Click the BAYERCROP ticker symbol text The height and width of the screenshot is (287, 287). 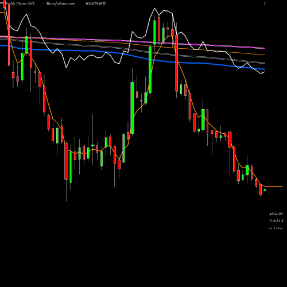point(96,3)
